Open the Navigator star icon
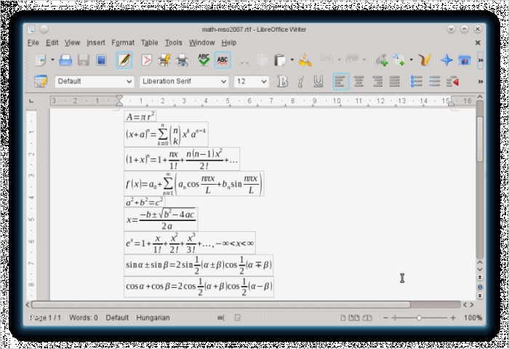 (446, 60)
